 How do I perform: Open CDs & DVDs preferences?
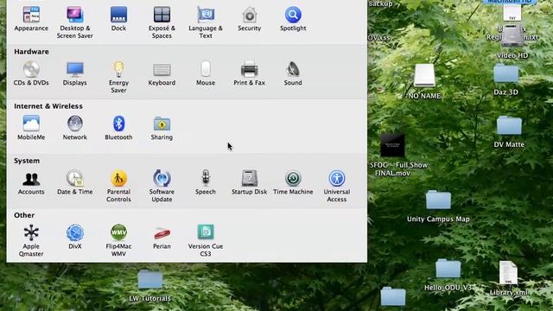point(31,69)
